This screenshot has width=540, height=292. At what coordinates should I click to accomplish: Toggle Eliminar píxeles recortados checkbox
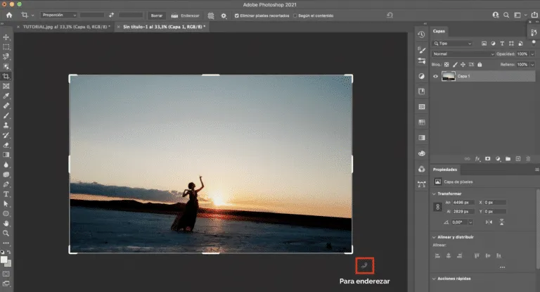click(236, 15)
